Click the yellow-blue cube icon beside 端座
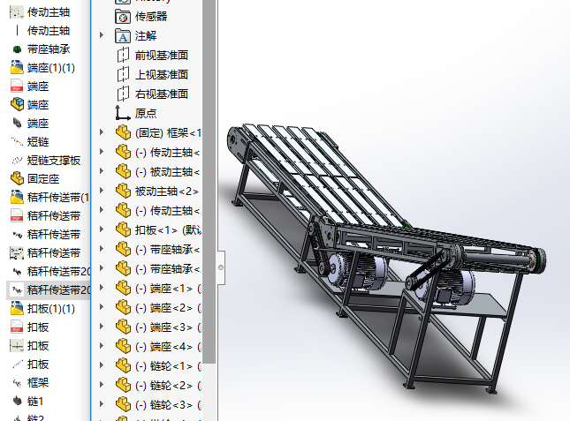Image resolution: width=570 pixels, height=421 pixels. coord(17,104)
